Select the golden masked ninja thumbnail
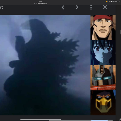Image resolution: width=121 pixels, height=121 pixels. pos(103,103)
